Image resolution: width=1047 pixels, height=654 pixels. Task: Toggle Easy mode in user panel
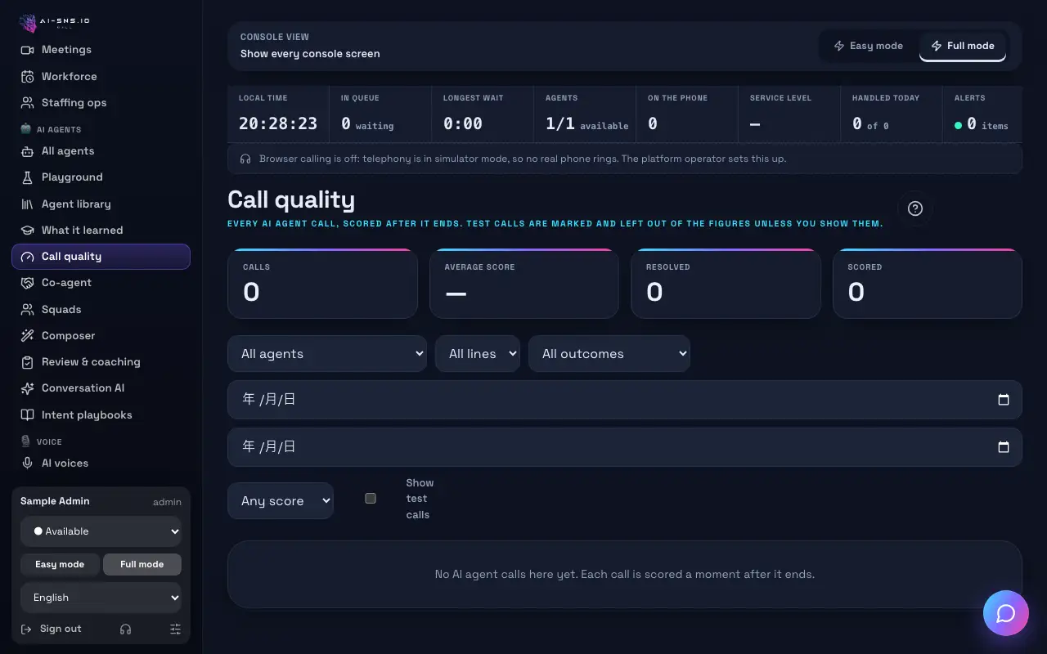click(x=60, y=564)
